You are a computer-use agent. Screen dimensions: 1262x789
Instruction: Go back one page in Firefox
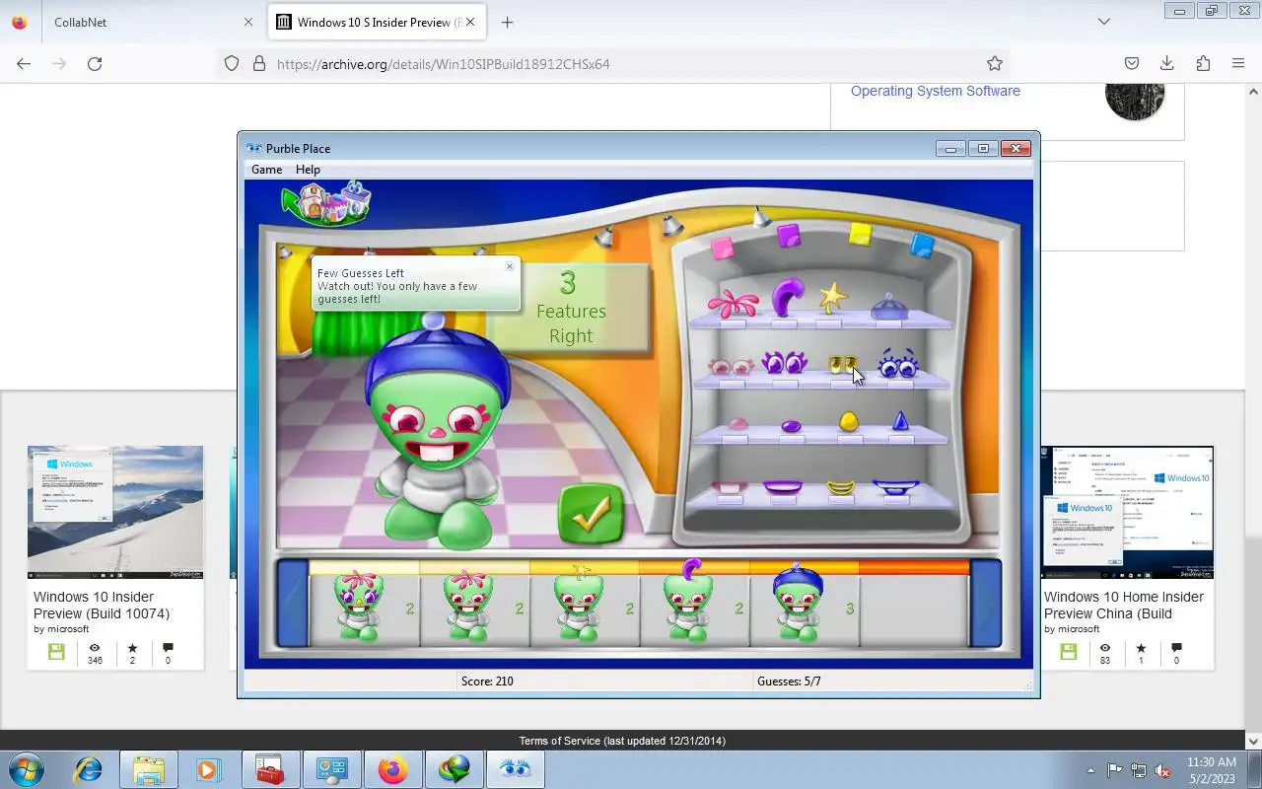click(x=24, y=63)
